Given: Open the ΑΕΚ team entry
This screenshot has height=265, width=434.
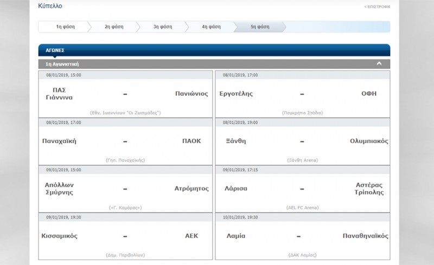Looking at the screenshot, I should (192, 236).
